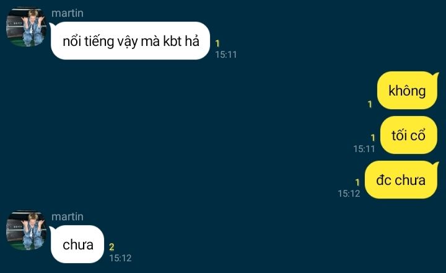Tap the word 'kbt' in martin's message
The width and height of the screenshot is (446, 273).
(172, 41)
